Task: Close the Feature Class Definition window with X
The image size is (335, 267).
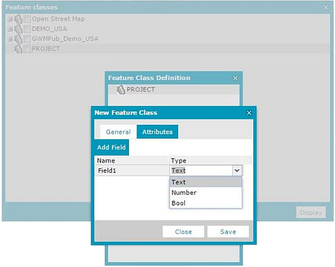Action: (236, 78)
